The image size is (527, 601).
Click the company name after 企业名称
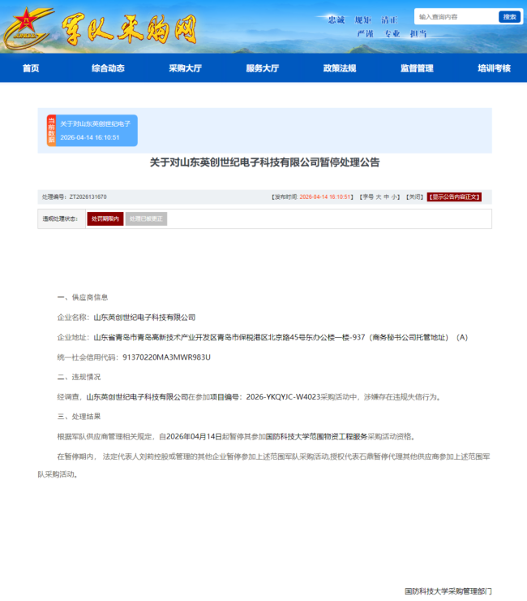point(144,318)
